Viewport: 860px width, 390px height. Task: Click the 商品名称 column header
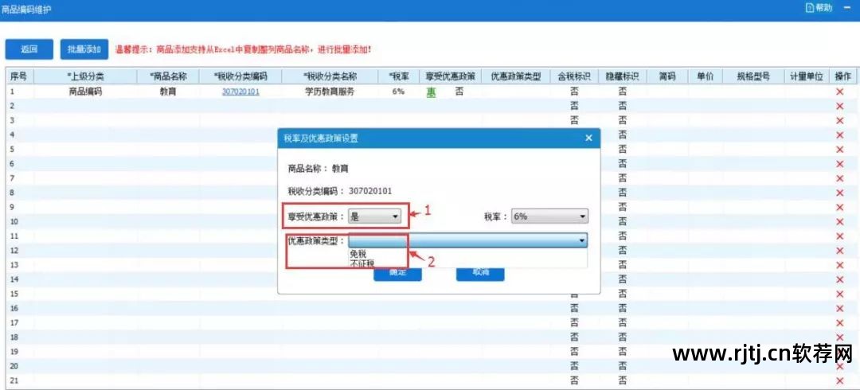click(168, 76)
